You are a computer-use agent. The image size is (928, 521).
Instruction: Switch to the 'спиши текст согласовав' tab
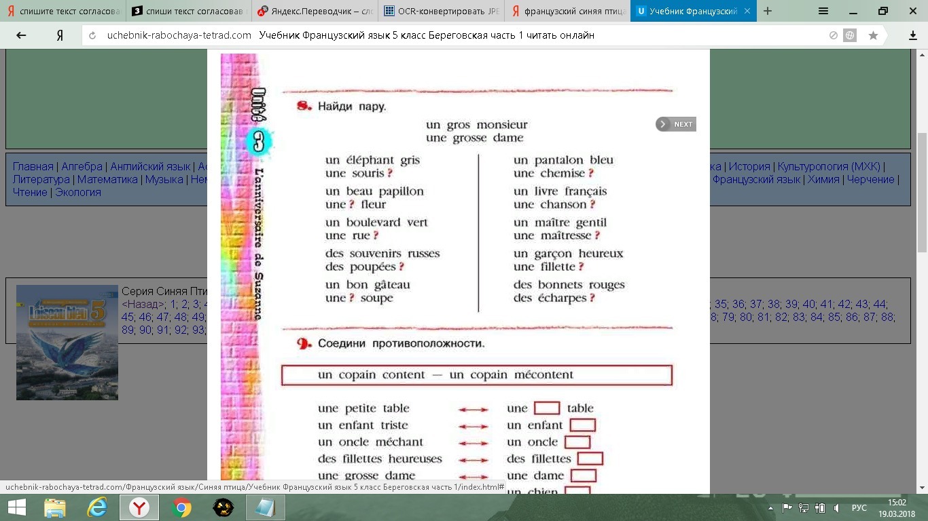[x=189, y=12]
